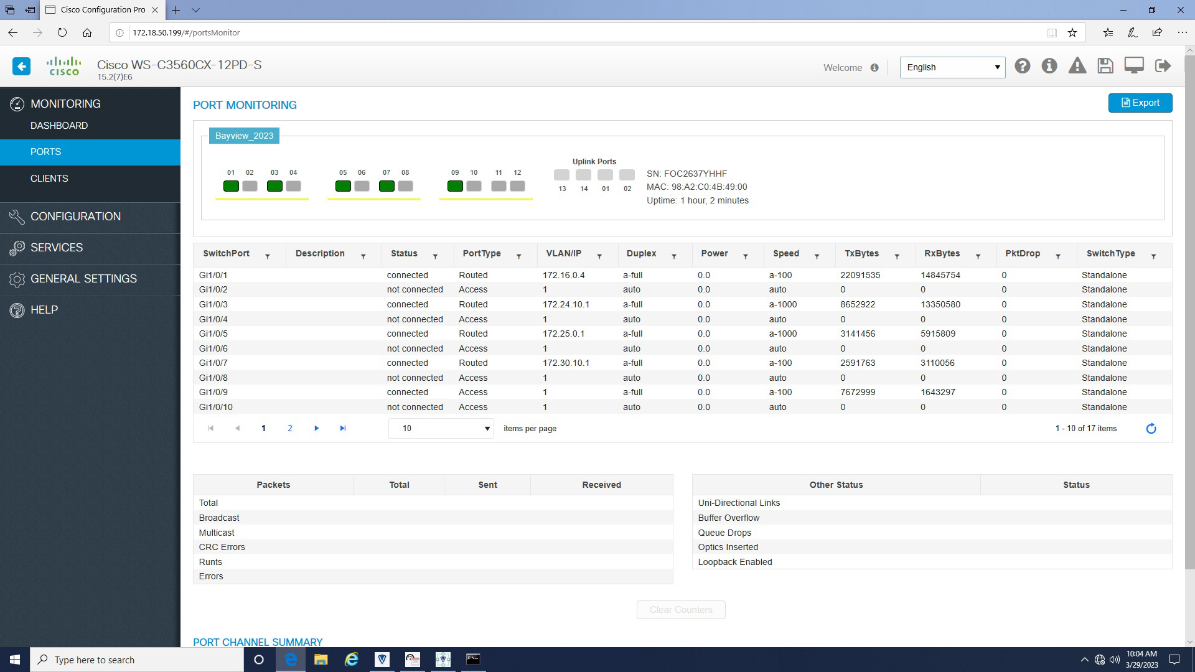Image resolution: width=1195 pixels, height=672 pixels.
Task: Click Windows taskbar search box
Action: (137, 660)
